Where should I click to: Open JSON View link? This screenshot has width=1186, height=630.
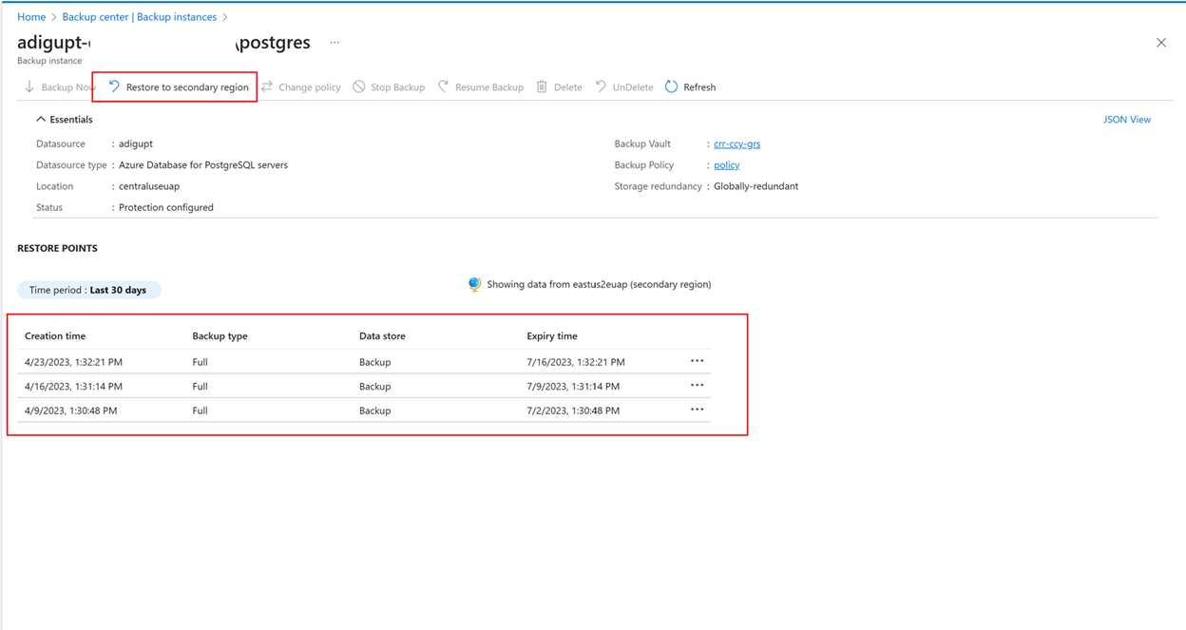click(1127, 120)
